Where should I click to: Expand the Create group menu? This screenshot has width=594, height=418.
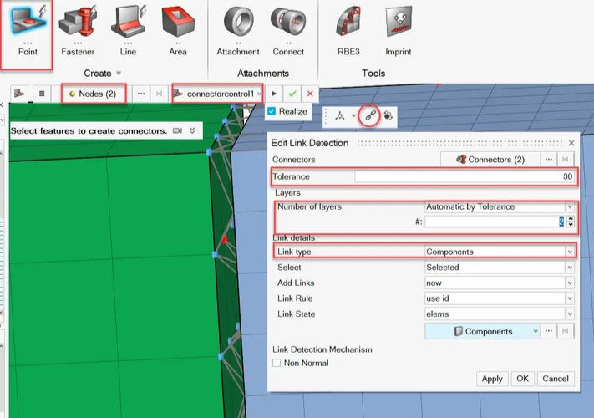tap(119, 74)
